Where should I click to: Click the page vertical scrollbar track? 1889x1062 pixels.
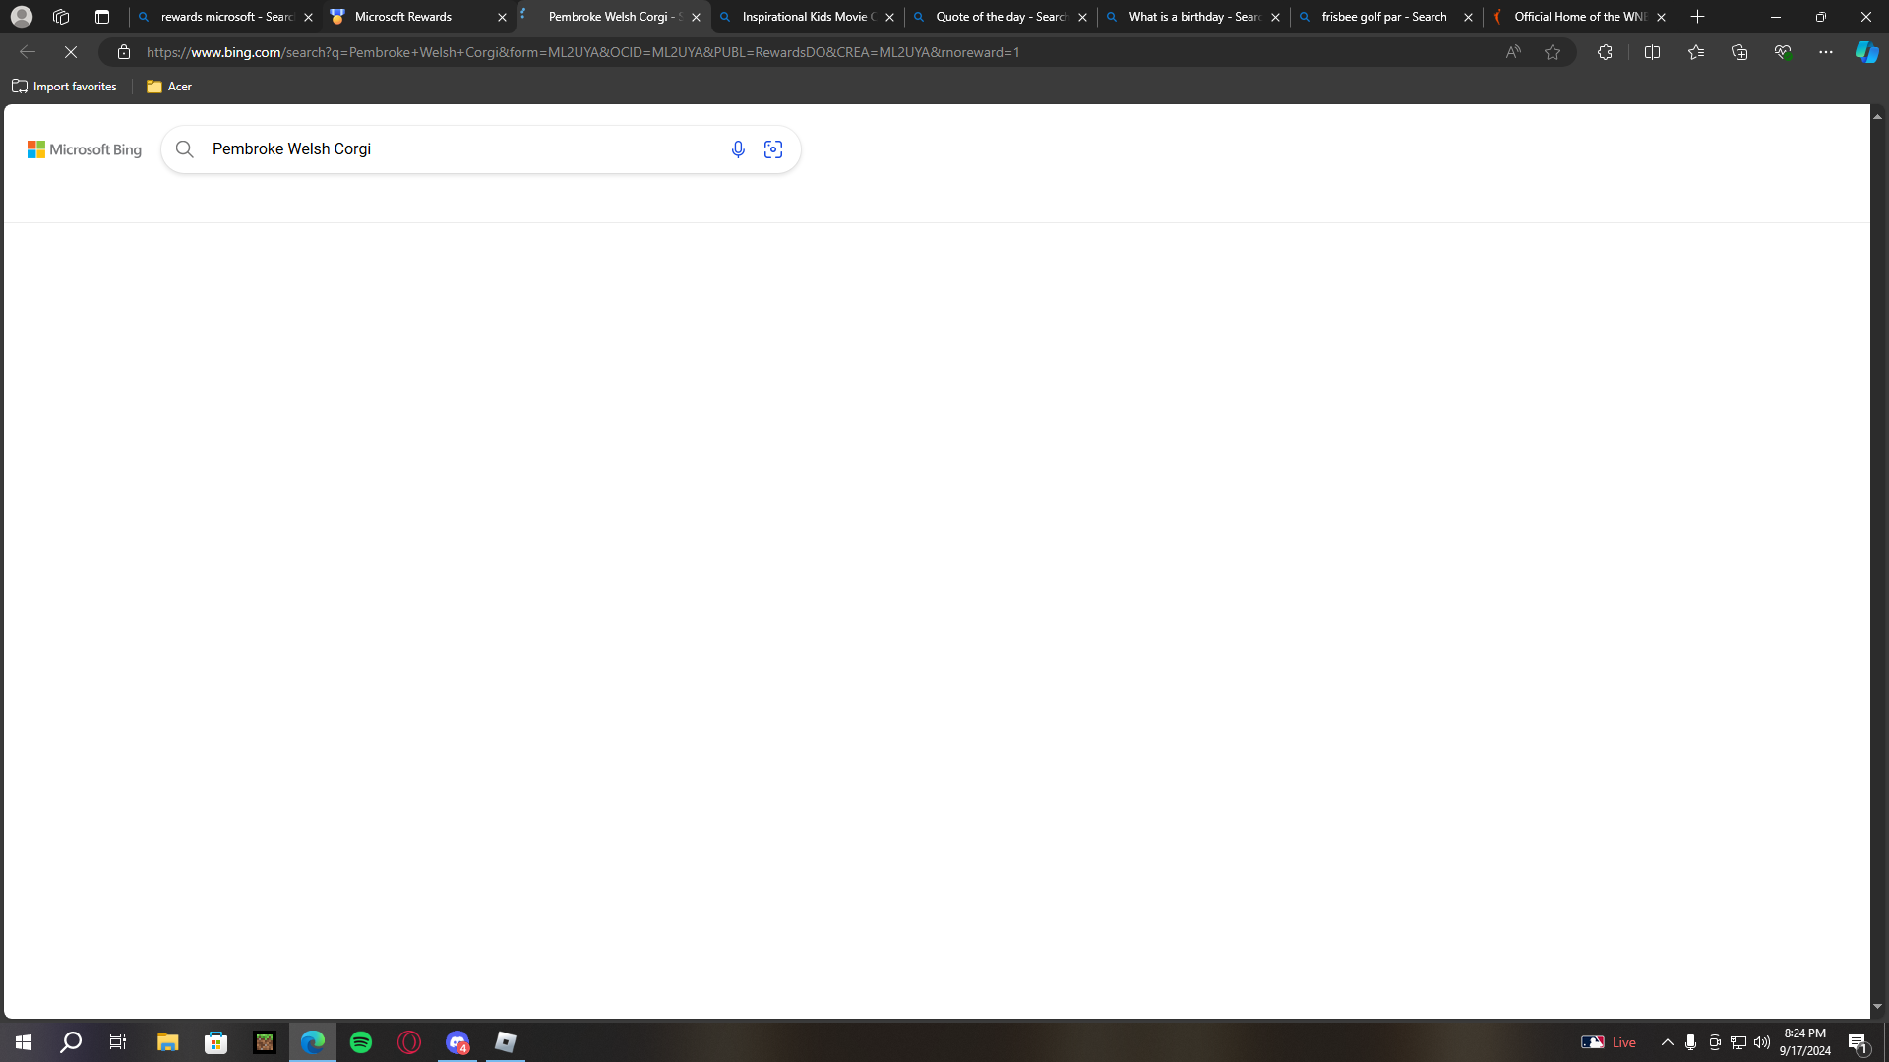[1877, 560]
